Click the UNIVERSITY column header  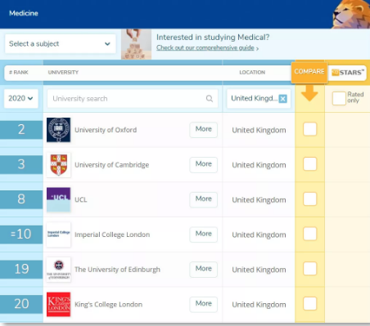point(63,72)
